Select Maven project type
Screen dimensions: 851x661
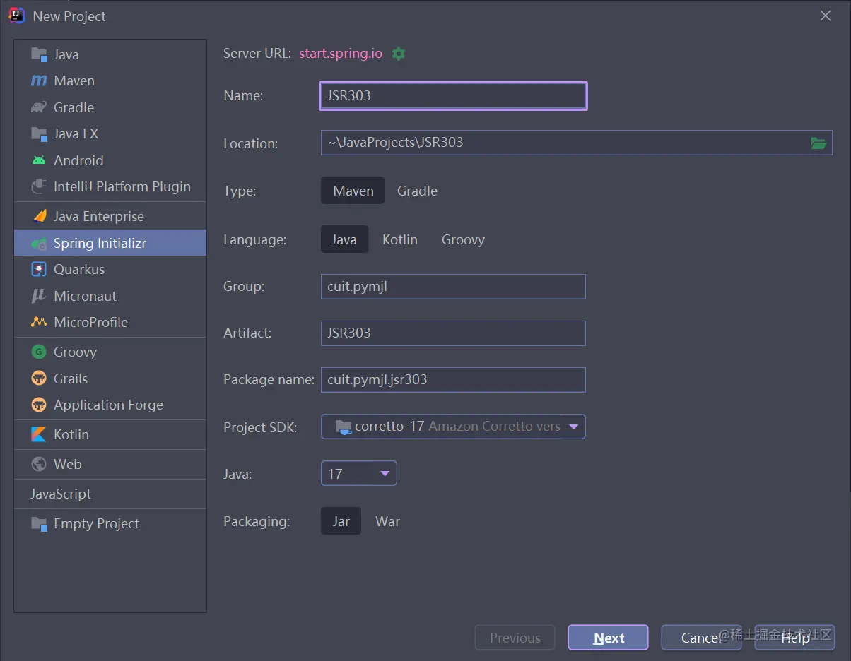353,191
